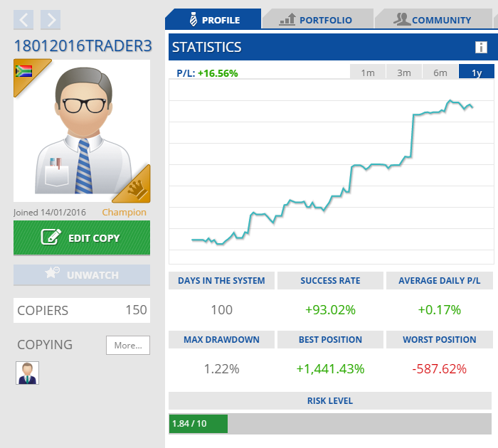Open the Community tab
This screenshot has height=448, width=498.
pyautogui.click(x=433, y=20)
